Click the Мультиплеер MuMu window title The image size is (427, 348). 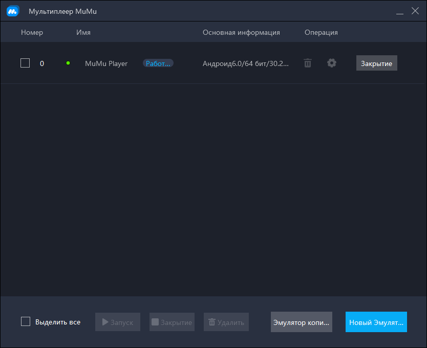point(62,11)
